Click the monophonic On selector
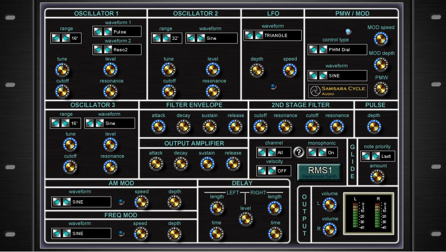Viewport: 446px width, 252px height. [x=322, y=153]
